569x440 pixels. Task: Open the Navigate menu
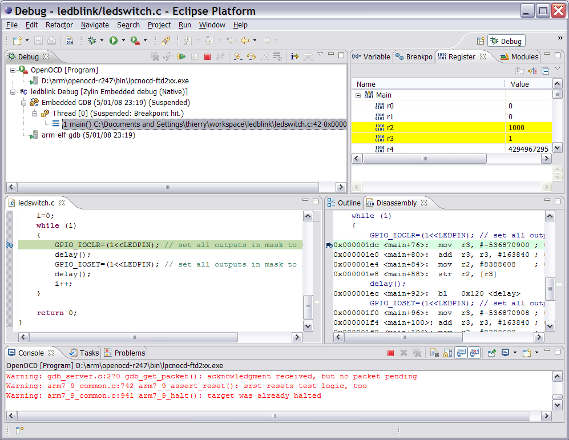95,25
